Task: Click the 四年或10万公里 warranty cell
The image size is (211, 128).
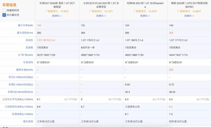Action: pyautogui.click(x=178, y=121)
